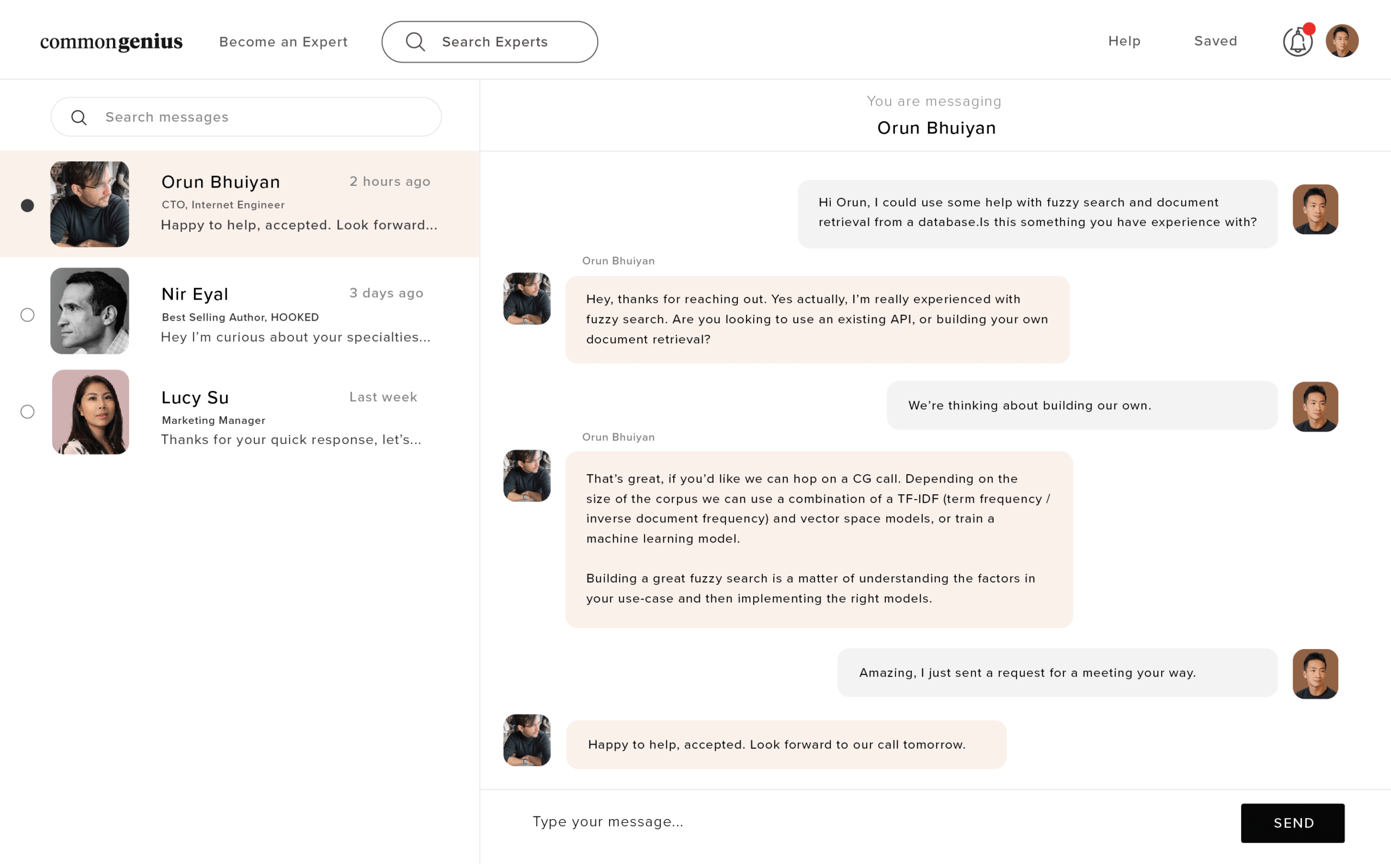Image resolution: width=1391 pixels, height=867 pixels.
Task: Click the notification bell icon
Action: [x=1297, y=41]
